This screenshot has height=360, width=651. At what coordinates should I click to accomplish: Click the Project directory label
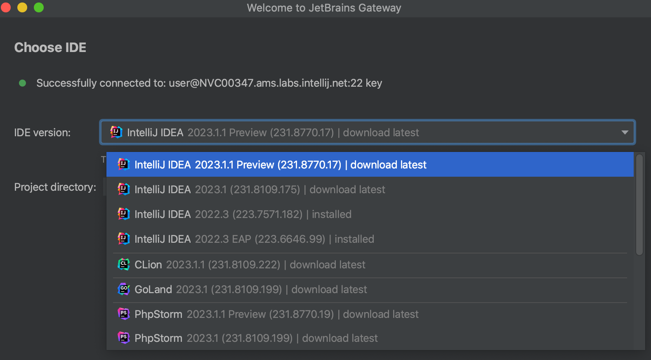point(55,187)
